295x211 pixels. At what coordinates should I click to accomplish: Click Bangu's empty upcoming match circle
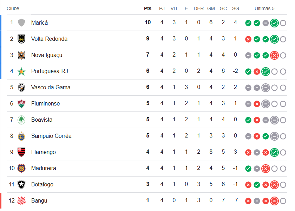pyautogui.click(x=283, y=201)
